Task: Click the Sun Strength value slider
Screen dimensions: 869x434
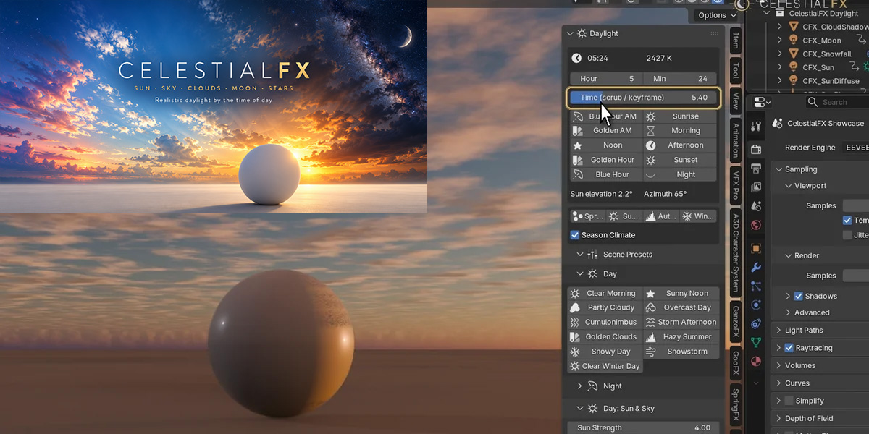Action: coord(644,427)
